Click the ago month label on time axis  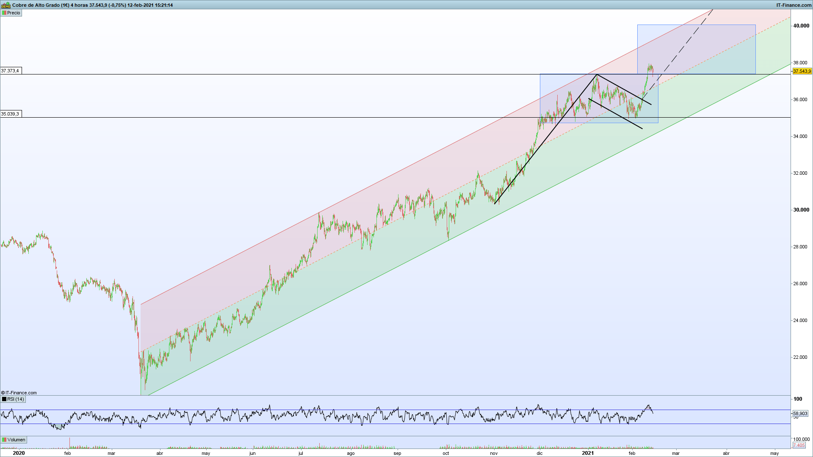[351, 453]
